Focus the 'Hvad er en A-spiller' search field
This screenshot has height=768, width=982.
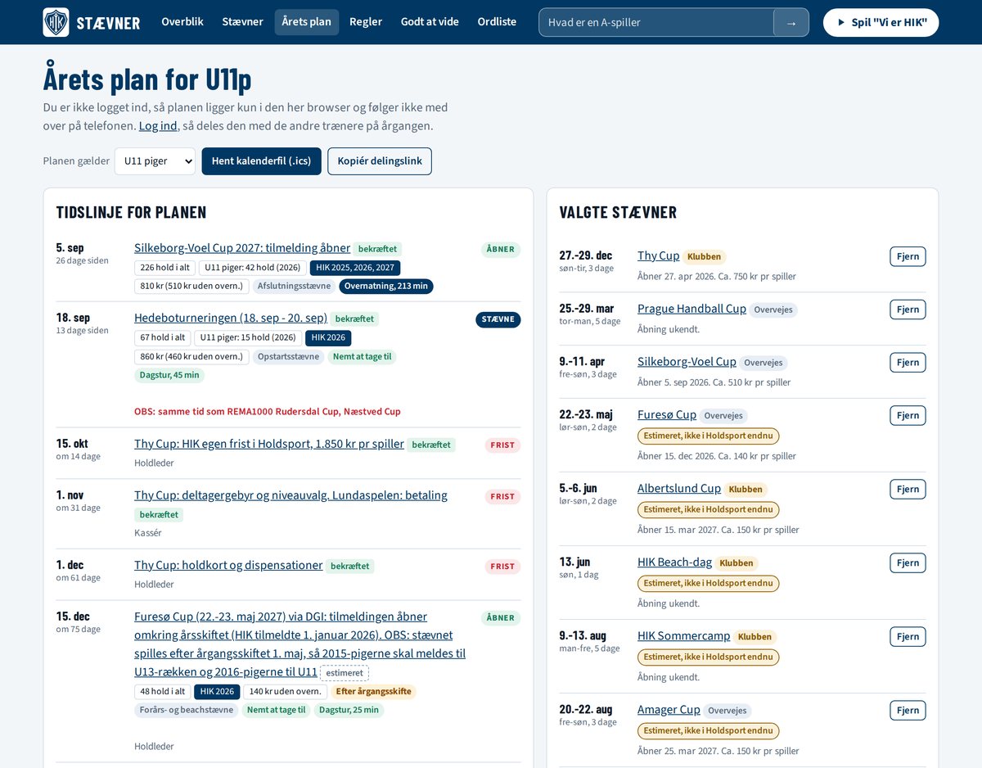tap(656, 22)
